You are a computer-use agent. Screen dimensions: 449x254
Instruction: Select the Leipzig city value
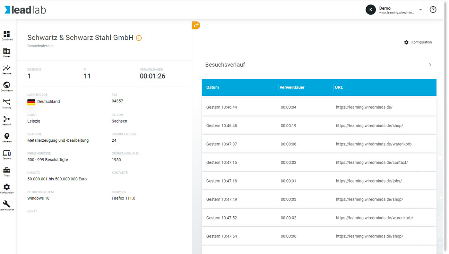pyautogui.click(x=34, y=121)
